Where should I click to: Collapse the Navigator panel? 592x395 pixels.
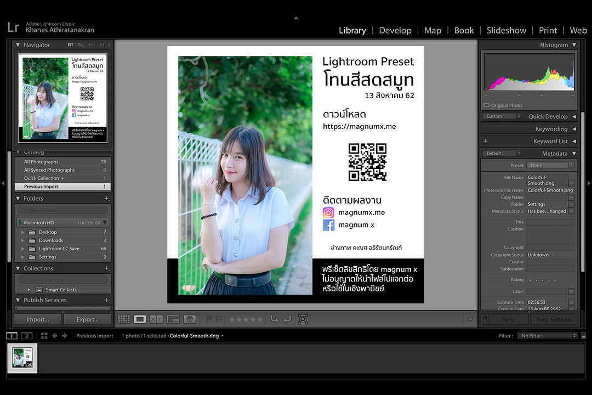point(18,45)
